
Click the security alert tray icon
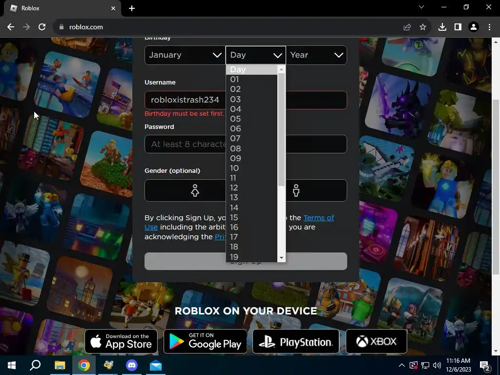coord(413,365)
